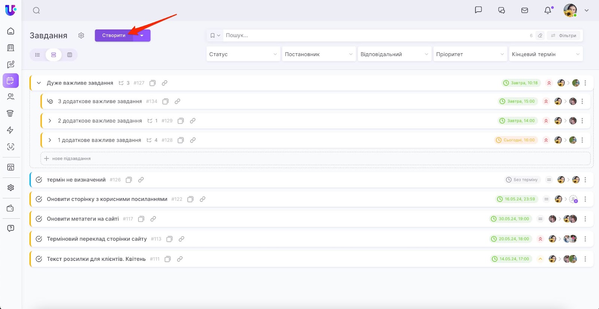Image resolution: width=599 pixels, height=309 pixels.
Task: Expand '2 додаткове важливе завдання' subtask
Action: 50,121
